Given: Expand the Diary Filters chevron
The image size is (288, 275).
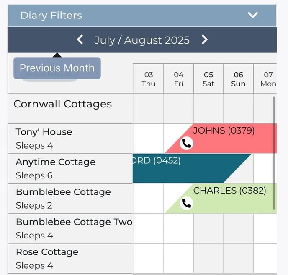Looking at the screenshot, I should [253, 16].
